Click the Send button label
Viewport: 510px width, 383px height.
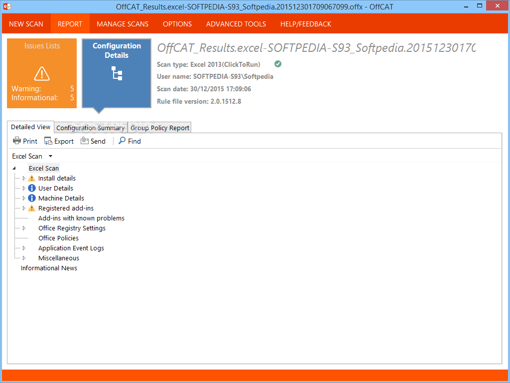click(x=98, y=141)
